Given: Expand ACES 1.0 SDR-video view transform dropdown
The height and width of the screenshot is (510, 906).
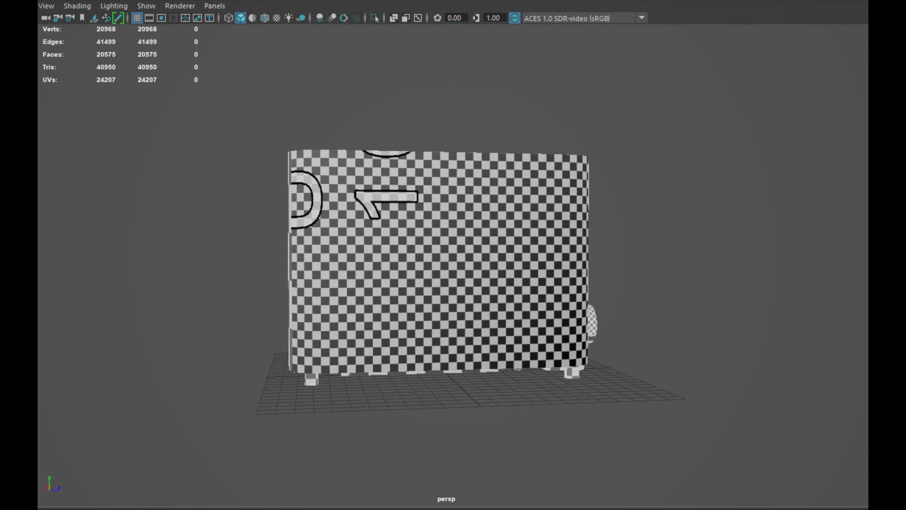Looking at the screenshot, I should pos(641,18).
